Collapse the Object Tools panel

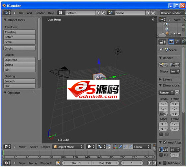pyautogui.click(x=5, y=20)
